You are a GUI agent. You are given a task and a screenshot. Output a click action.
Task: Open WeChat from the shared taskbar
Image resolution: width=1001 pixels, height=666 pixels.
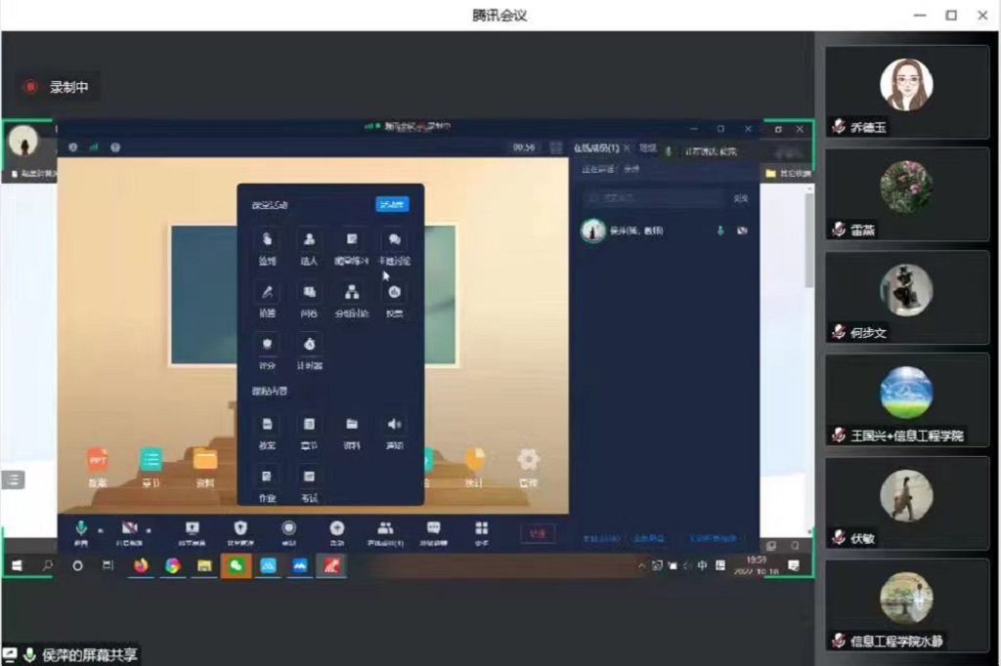click(x=236, y=565)
